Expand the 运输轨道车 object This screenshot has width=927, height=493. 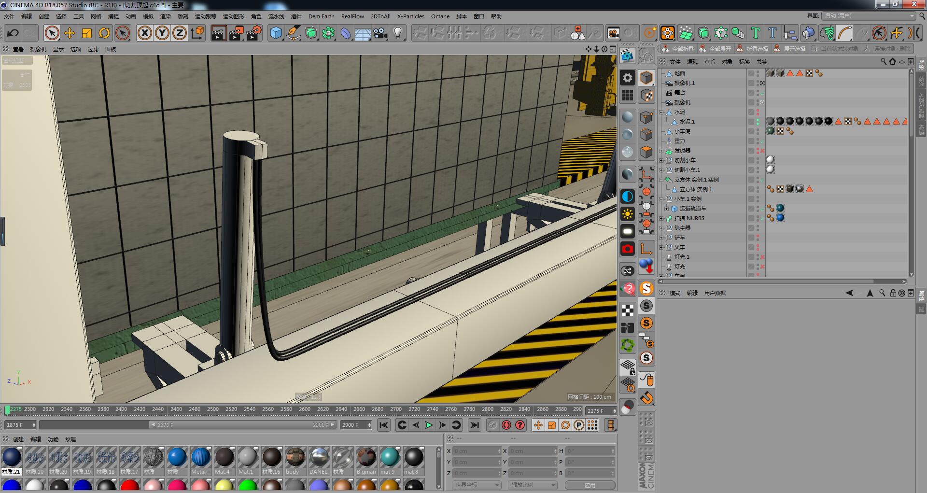[667, 209]
